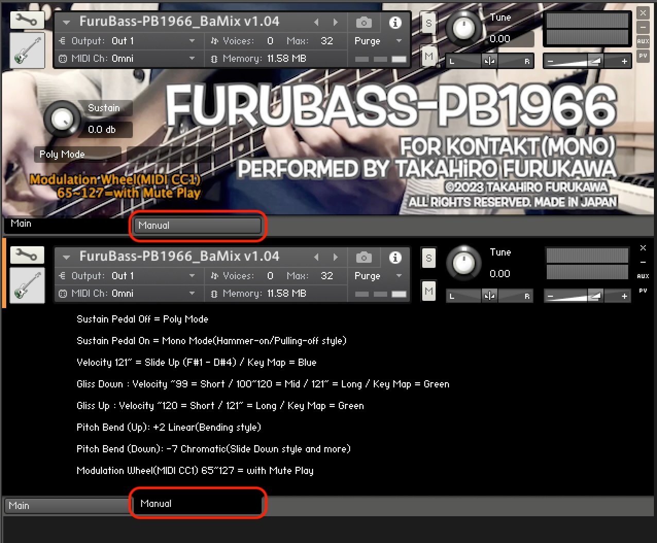
Task: Select Manual tab in bottom instrument
Action: point(197,503)
